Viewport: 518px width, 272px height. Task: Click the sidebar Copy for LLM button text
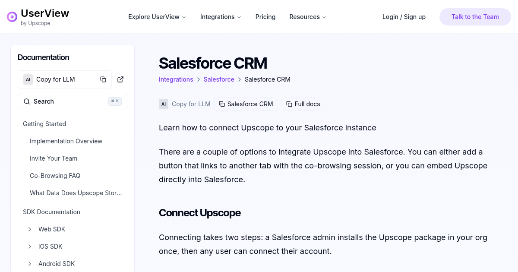click(x=56, y=79)
